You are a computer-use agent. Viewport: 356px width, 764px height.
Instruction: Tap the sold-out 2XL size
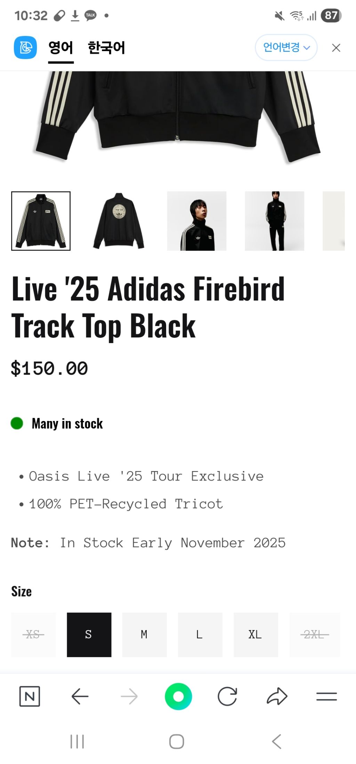315,635
